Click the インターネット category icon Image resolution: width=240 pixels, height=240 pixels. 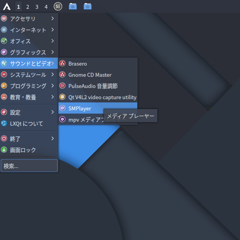tap(4, 30)
